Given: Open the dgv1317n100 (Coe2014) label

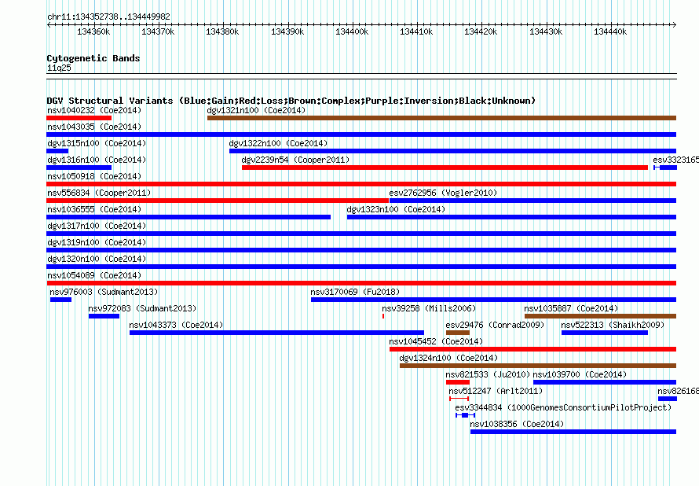Looking at the screenshot, I should click(x=97, y=226).
